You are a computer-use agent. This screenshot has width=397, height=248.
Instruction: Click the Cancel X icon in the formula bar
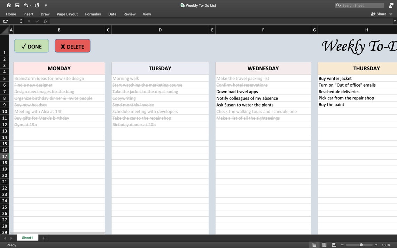tap(29, 21)
